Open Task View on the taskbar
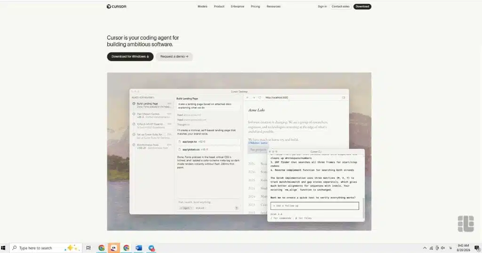The image size is (482, 253). pyautogui.click(x=88, y=248)
